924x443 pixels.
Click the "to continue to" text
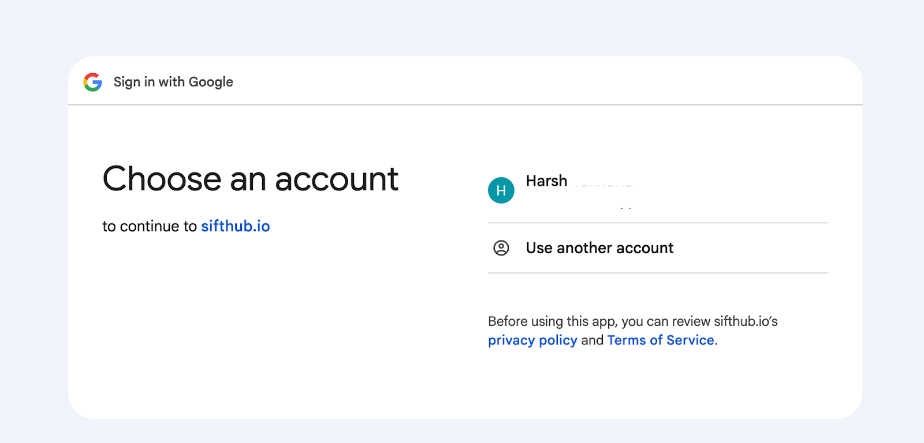click(x=150, y=226)
